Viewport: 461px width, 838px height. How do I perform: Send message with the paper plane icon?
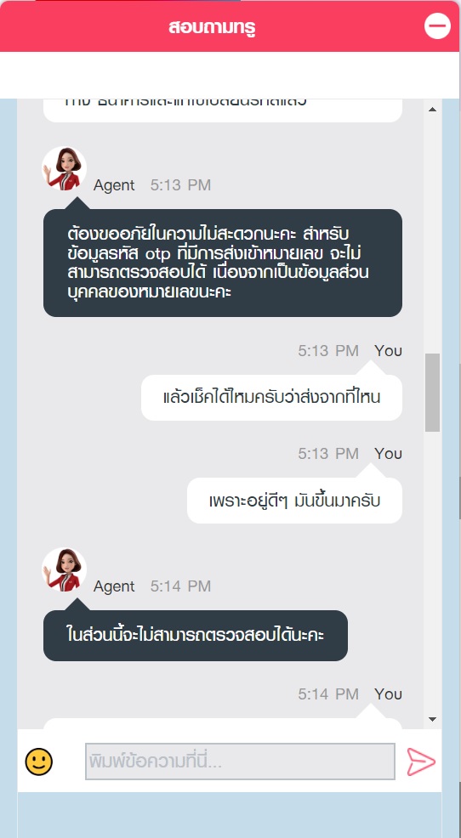tap(421, 761)
